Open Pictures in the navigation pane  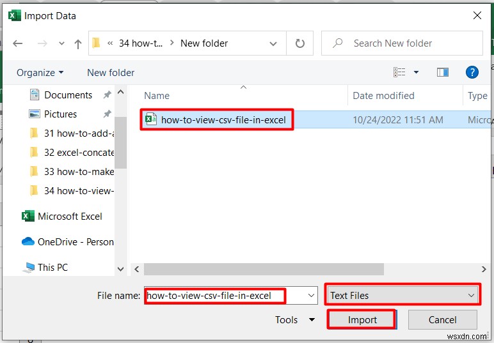coord(52,114)
